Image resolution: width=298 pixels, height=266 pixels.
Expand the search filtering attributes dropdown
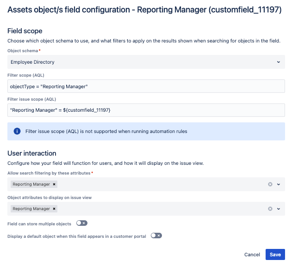coord(279,184)
